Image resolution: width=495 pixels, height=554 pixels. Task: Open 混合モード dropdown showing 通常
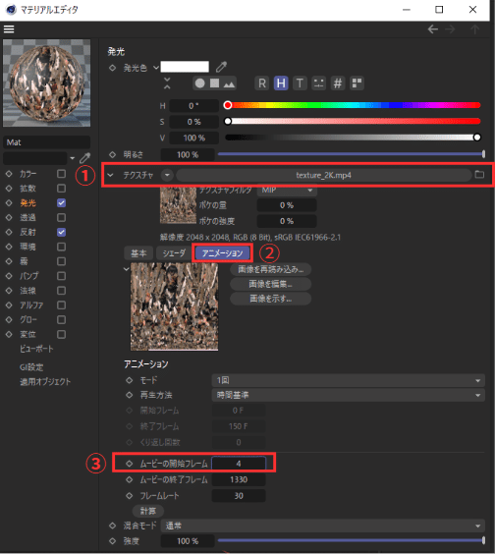click(322, 526)
